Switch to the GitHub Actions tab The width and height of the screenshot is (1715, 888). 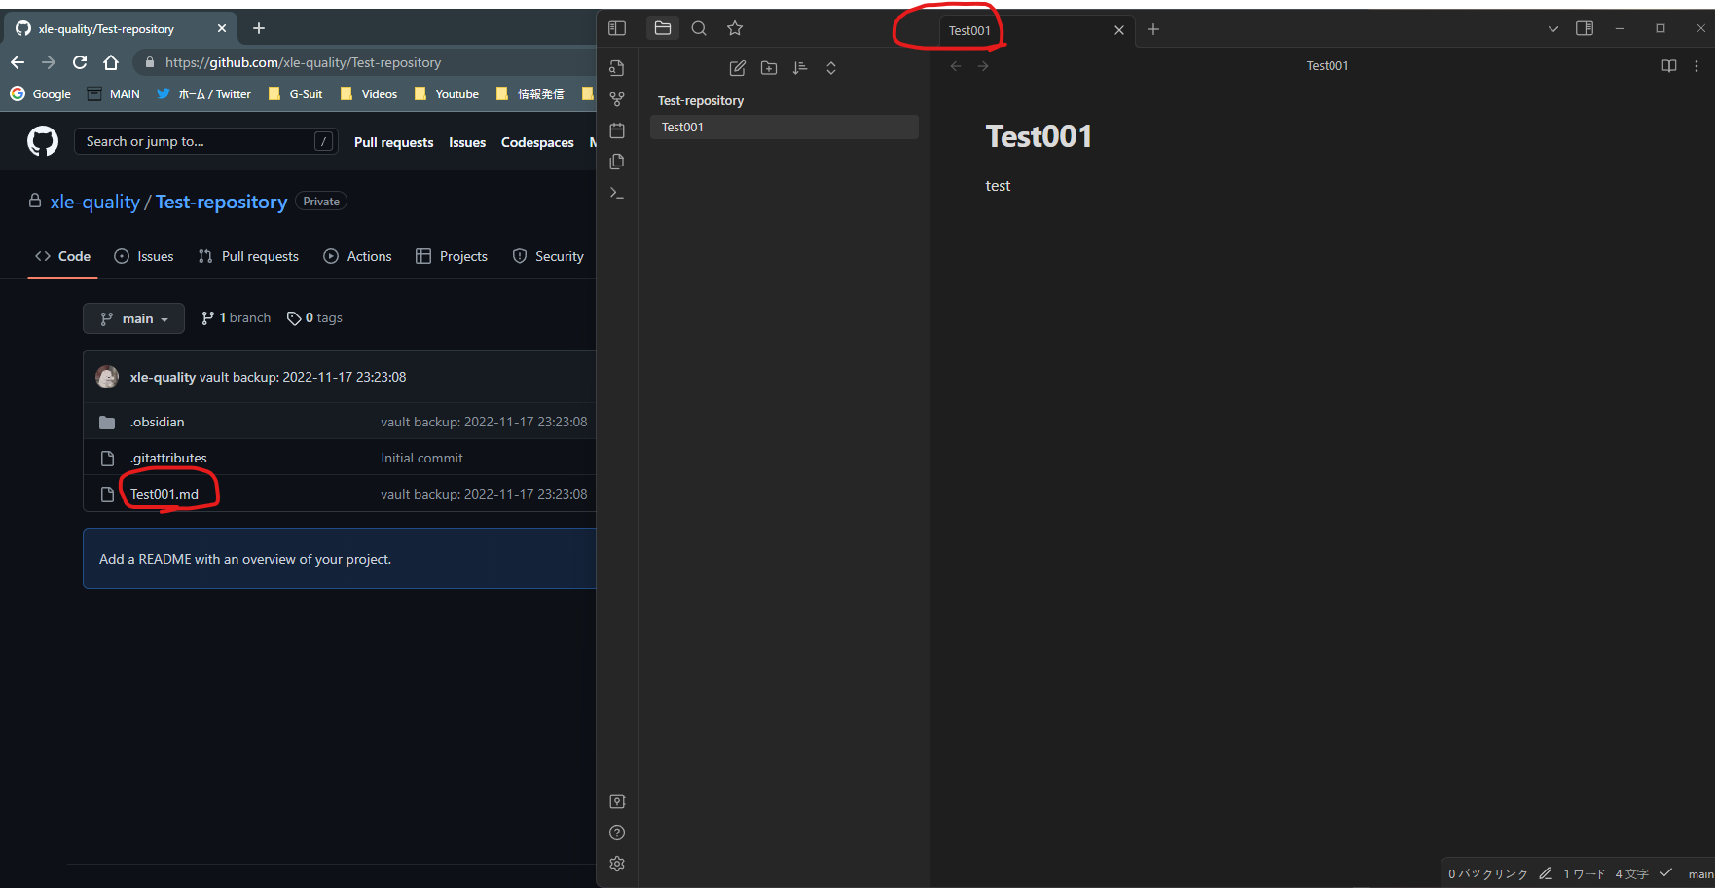[357, 255]
